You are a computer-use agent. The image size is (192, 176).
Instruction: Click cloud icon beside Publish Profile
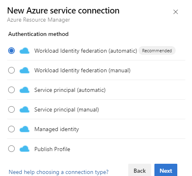(25, 149)
